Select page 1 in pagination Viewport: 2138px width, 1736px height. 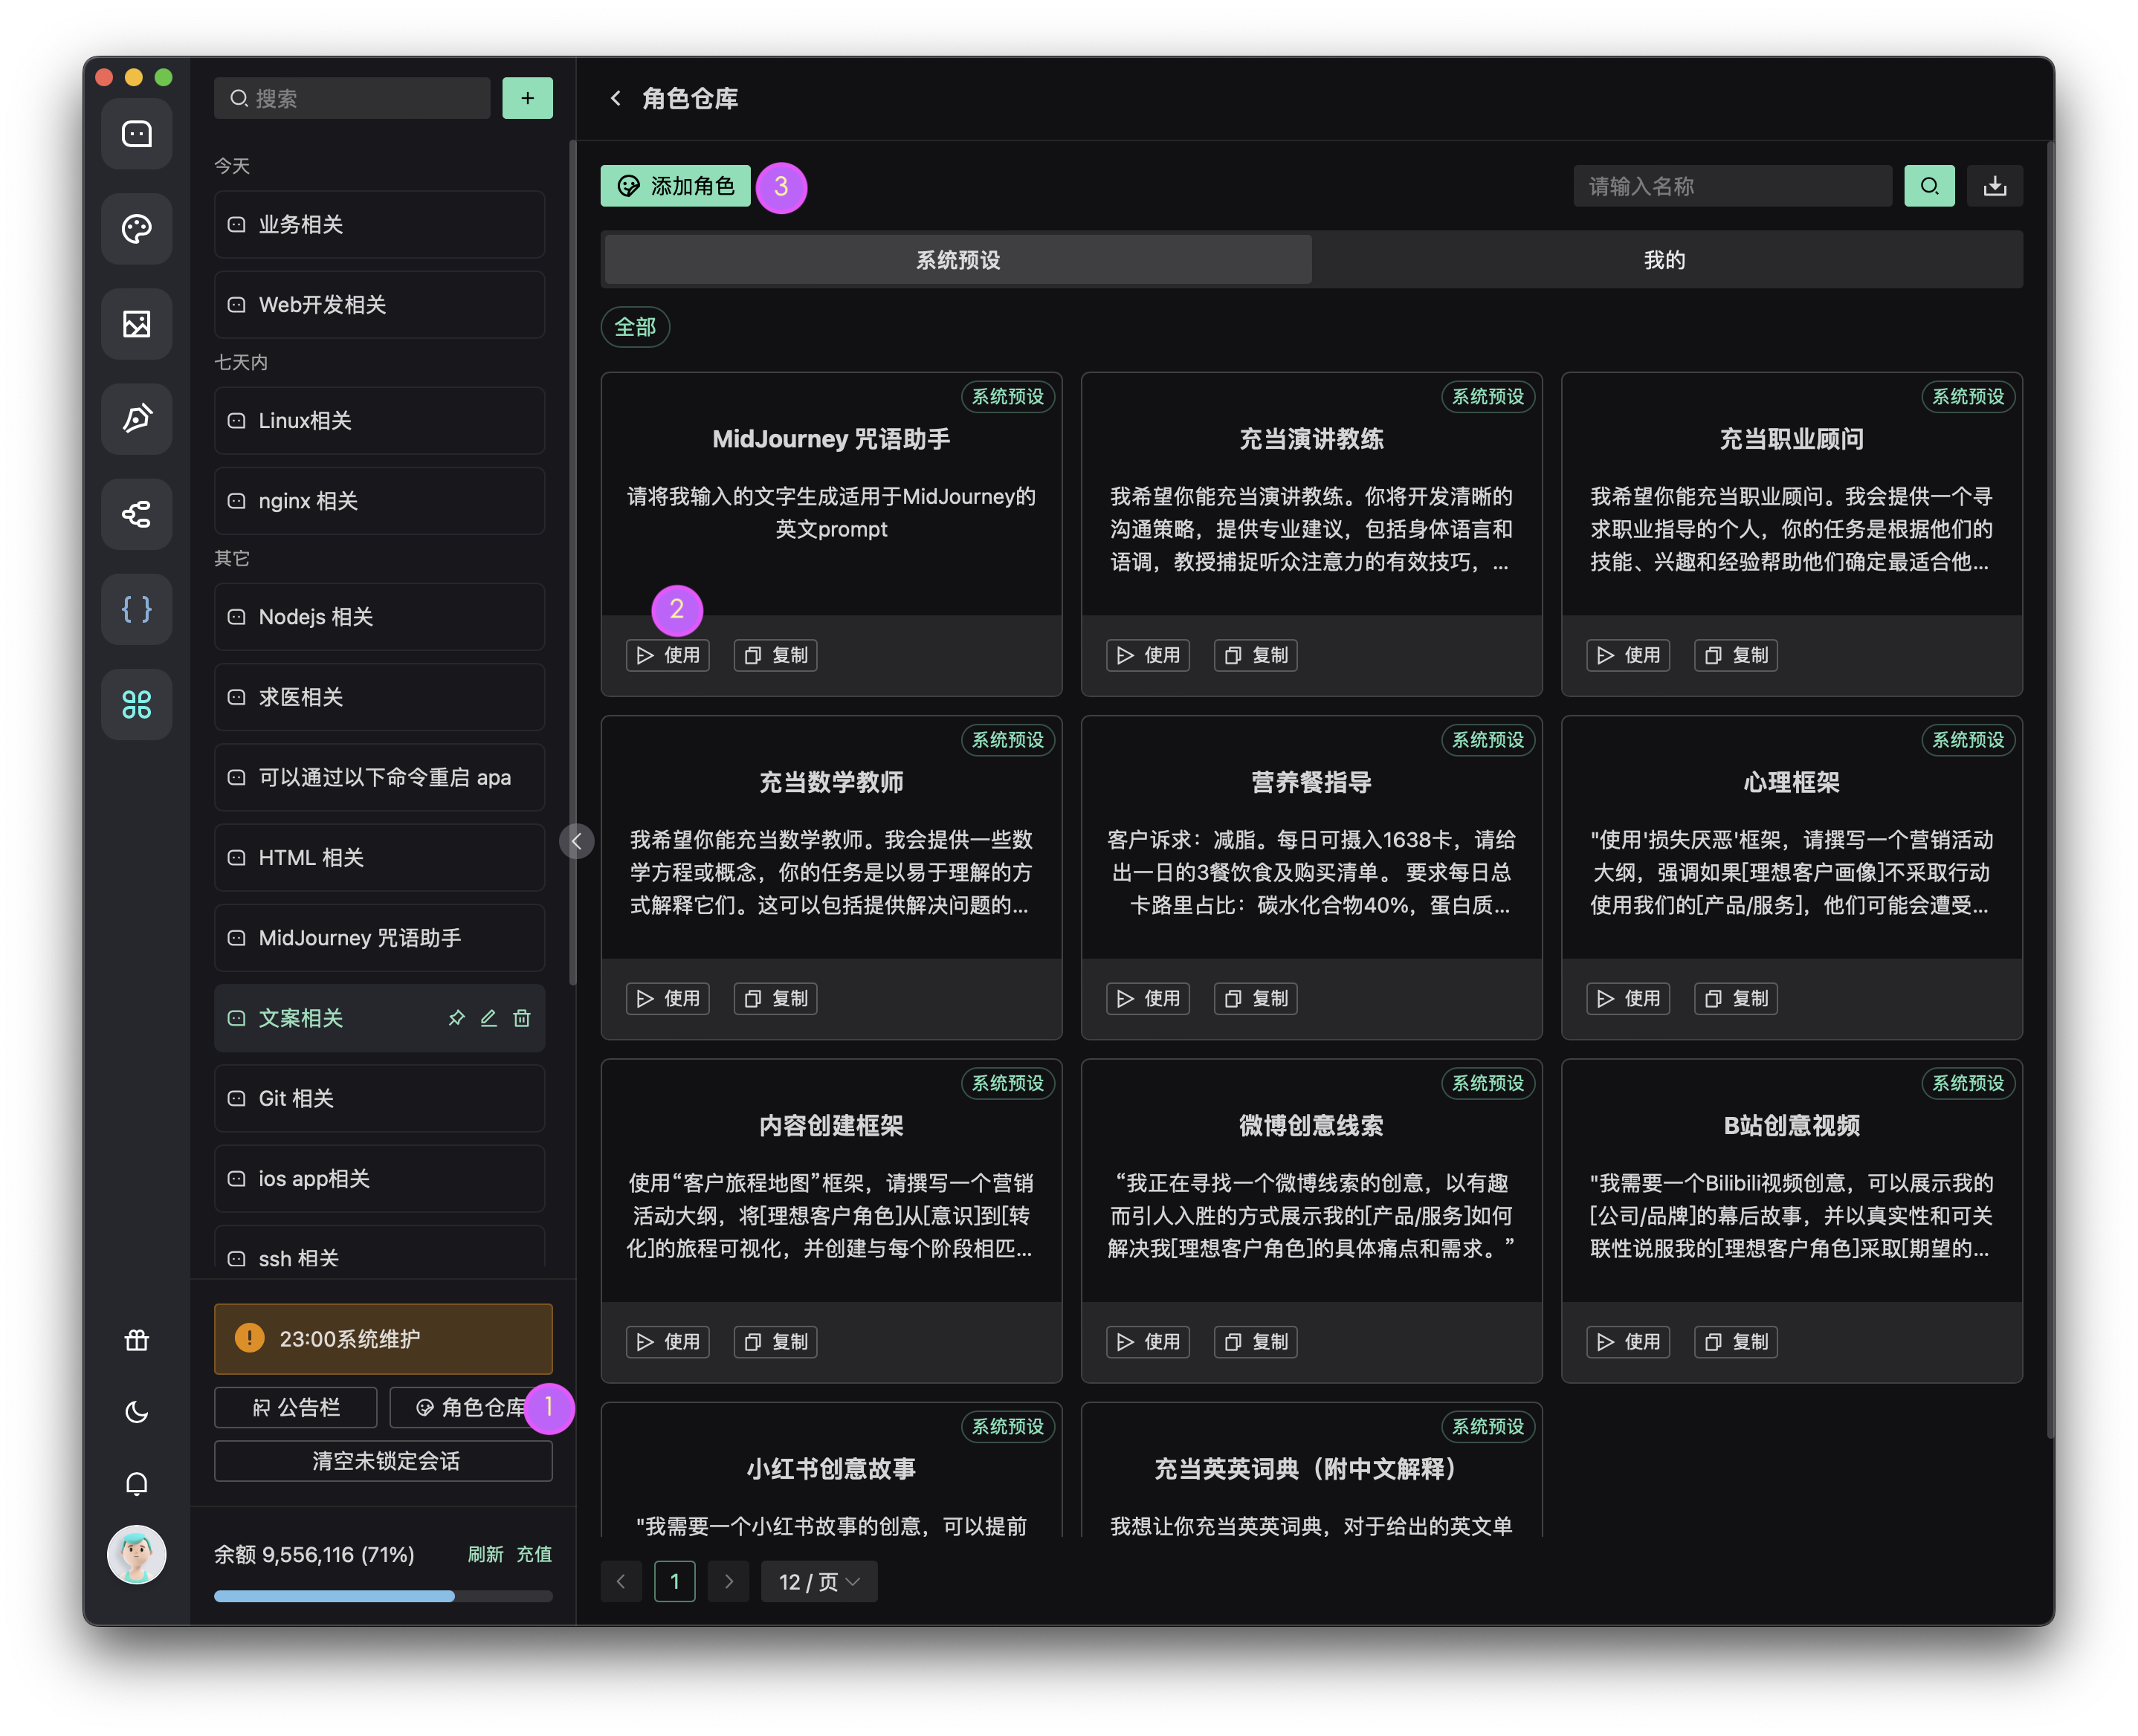[x=674, y=1581]
